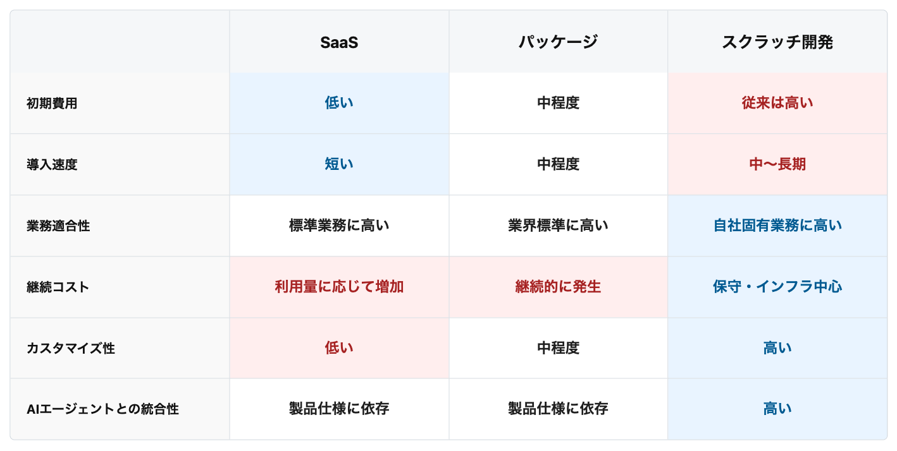Click the 利用量に応じて増加 cell
The height and width of the screenshot is (451, 897).
[339, 287]
